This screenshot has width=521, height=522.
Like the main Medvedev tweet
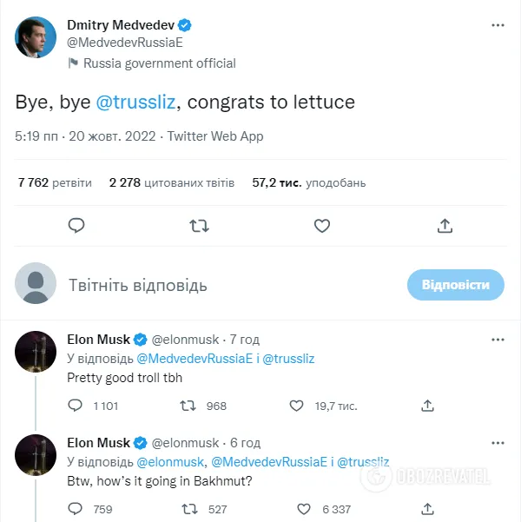[x=322, y=226]
